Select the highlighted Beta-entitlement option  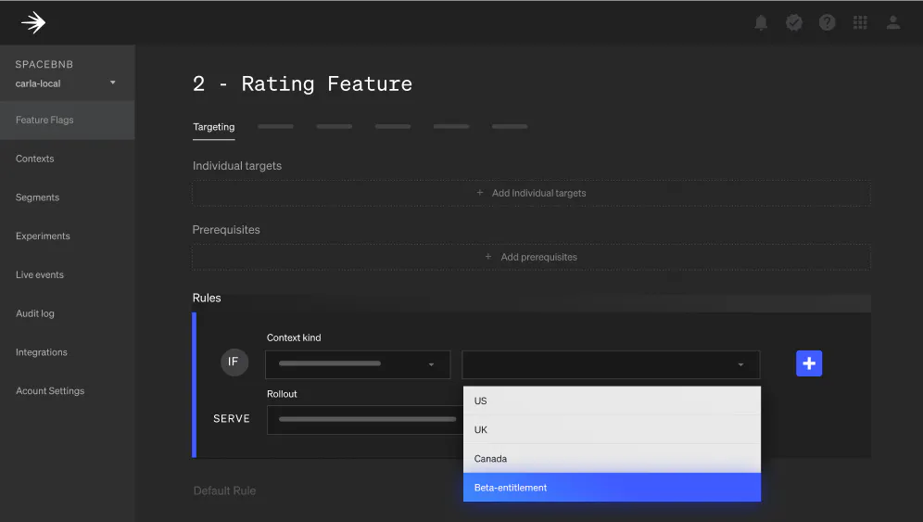(x=612, y=488)
